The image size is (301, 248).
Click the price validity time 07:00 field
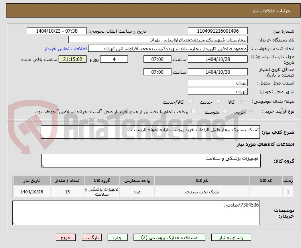157,72
